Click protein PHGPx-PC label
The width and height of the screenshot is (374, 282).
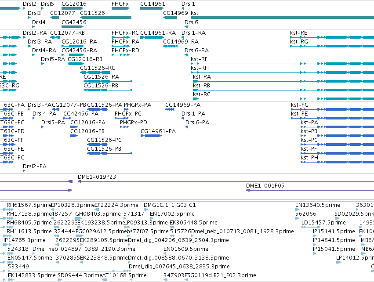(128, 114)
